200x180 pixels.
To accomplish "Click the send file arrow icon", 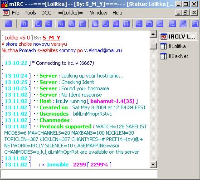I will pyautogui.click(x=139, y=24).
